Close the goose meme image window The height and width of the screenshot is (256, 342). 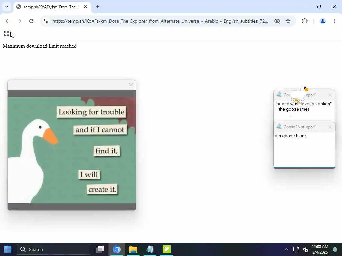[131, 85]
